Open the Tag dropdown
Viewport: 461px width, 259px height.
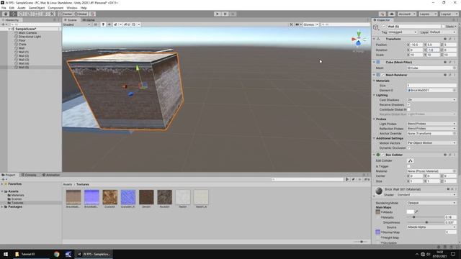[402, 32]
